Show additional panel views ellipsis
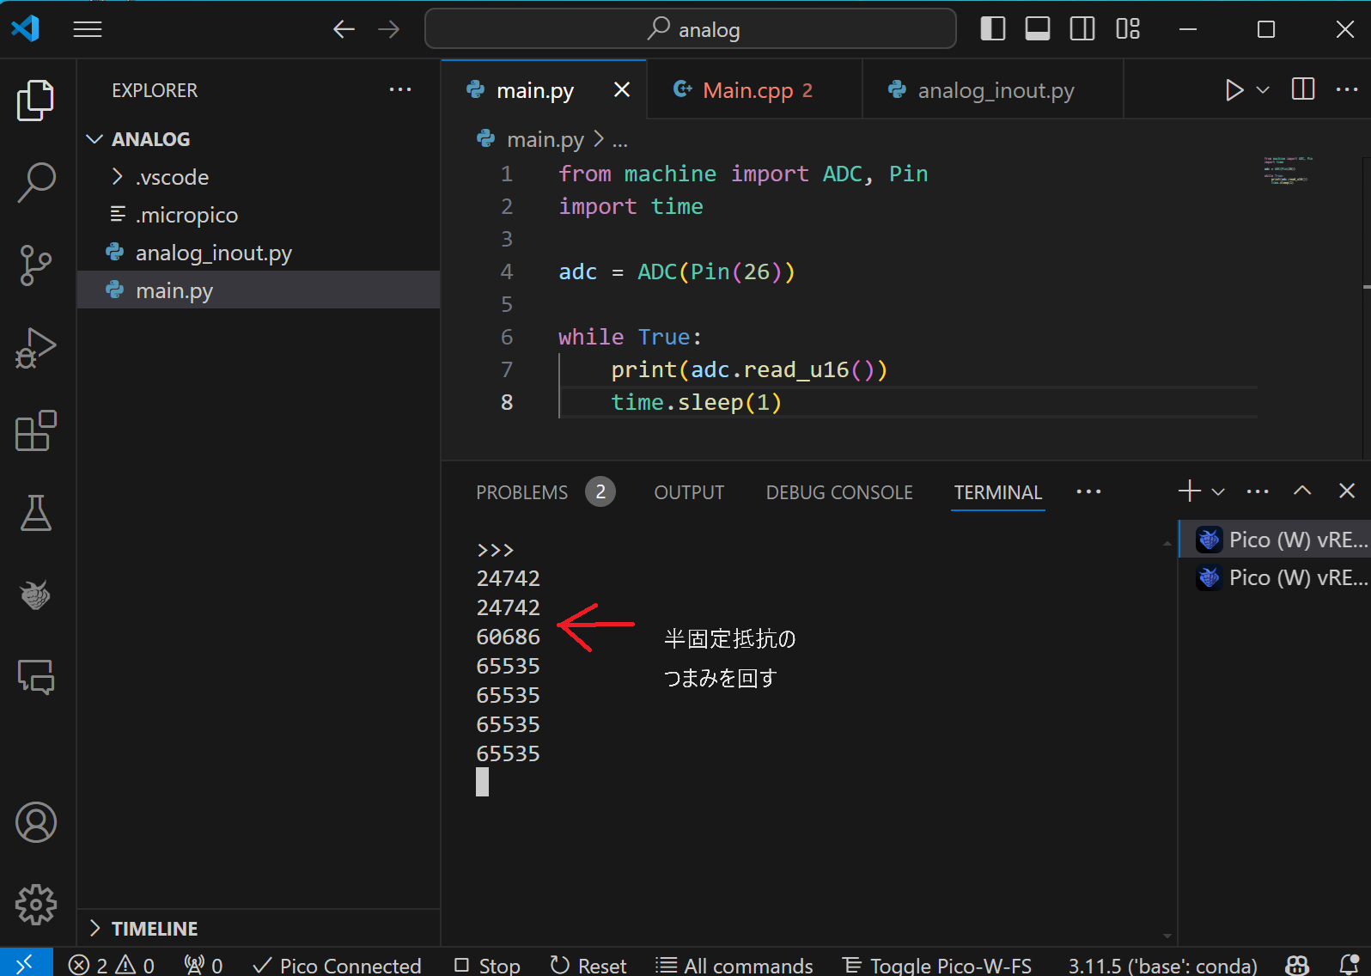This screenshot has width=1371, height=976. [1088, 491]
